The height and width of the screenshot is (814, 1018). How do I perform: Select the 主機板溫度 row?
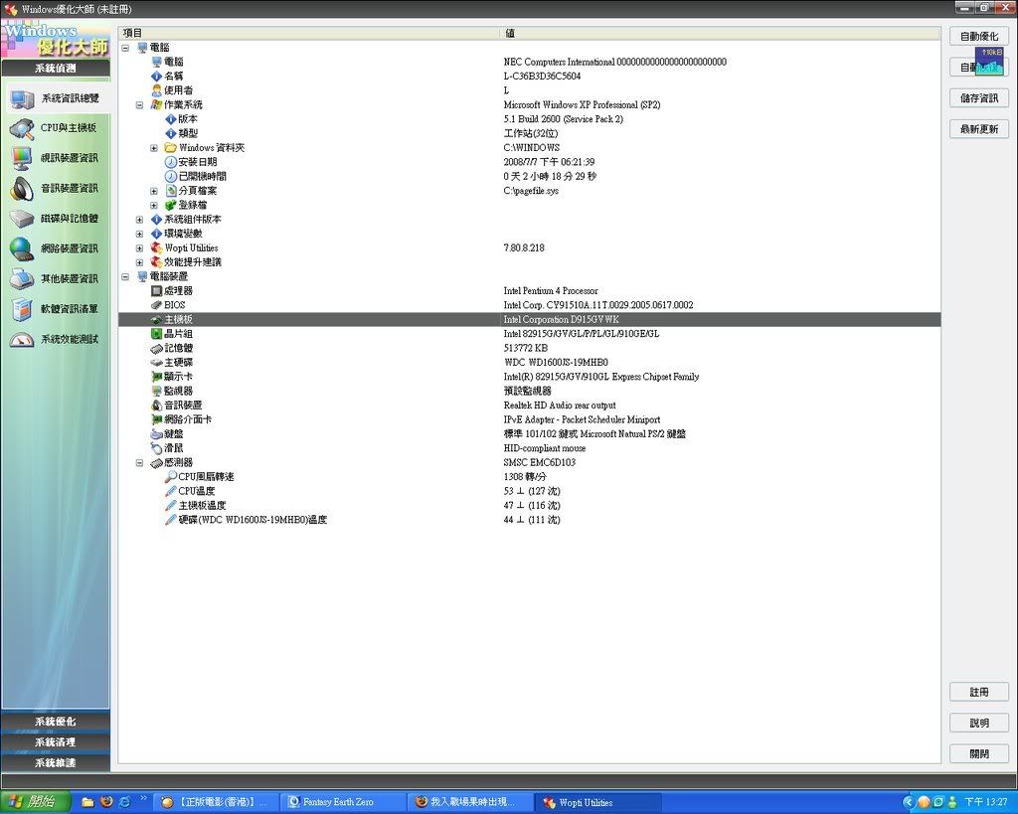click(x=529, y=505)
